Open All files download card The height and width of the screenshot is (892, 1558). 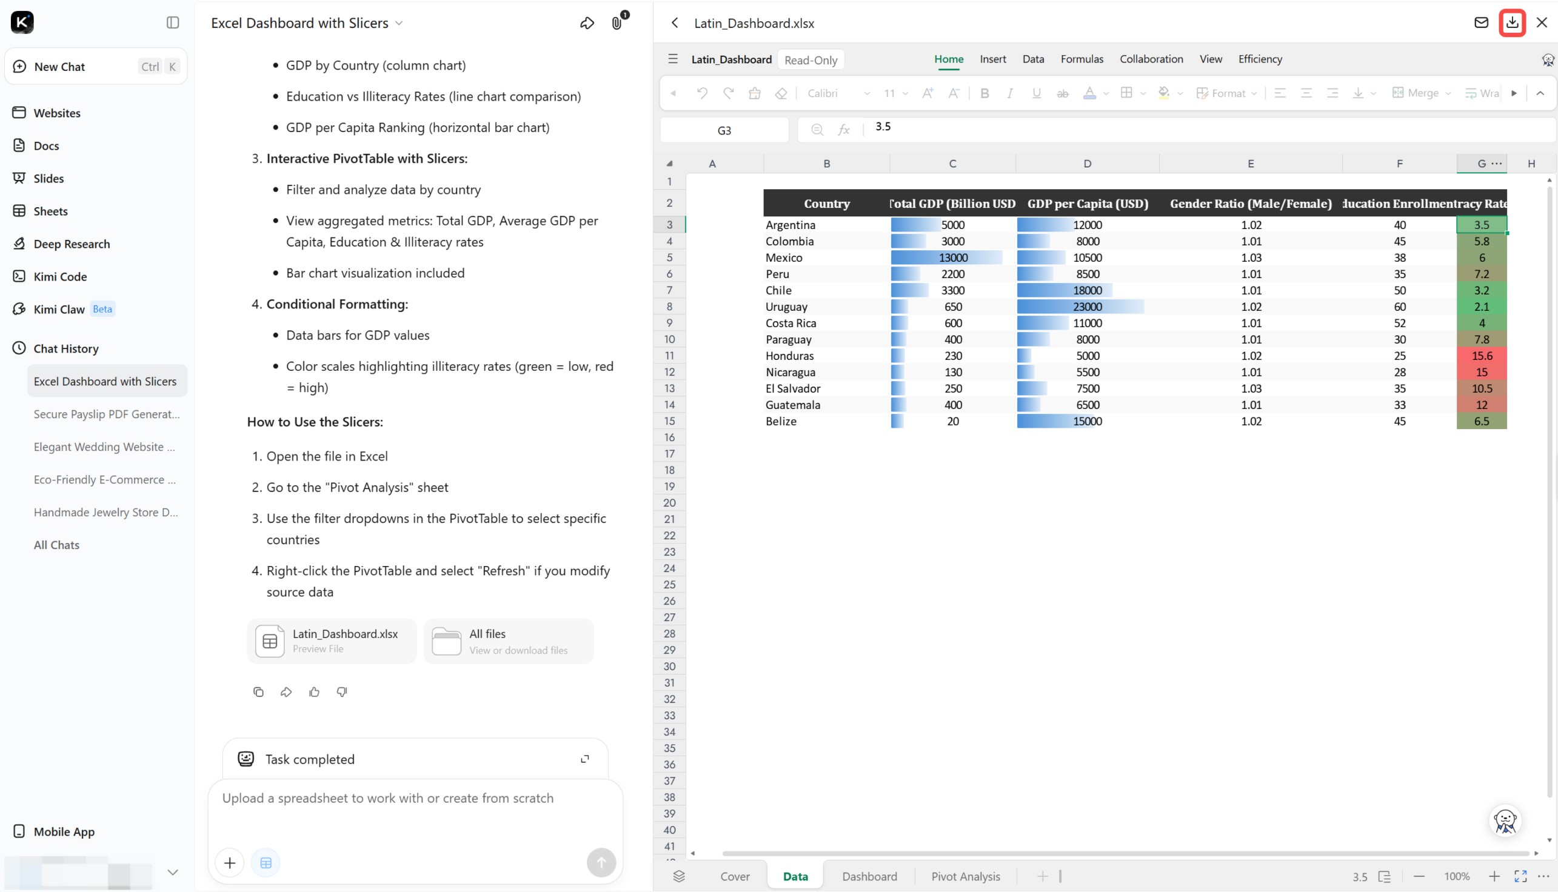pos(509,641)
